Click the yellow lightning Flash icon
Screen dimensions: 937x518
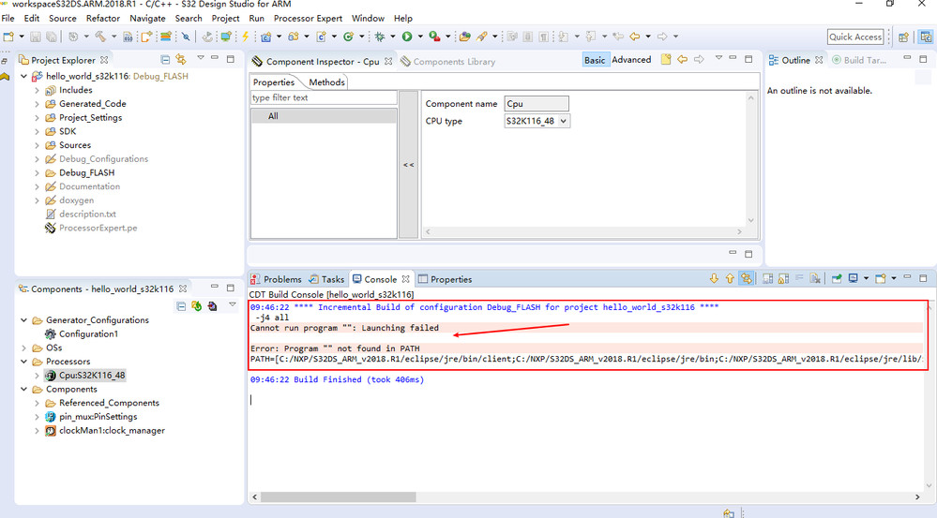[245, 37]
